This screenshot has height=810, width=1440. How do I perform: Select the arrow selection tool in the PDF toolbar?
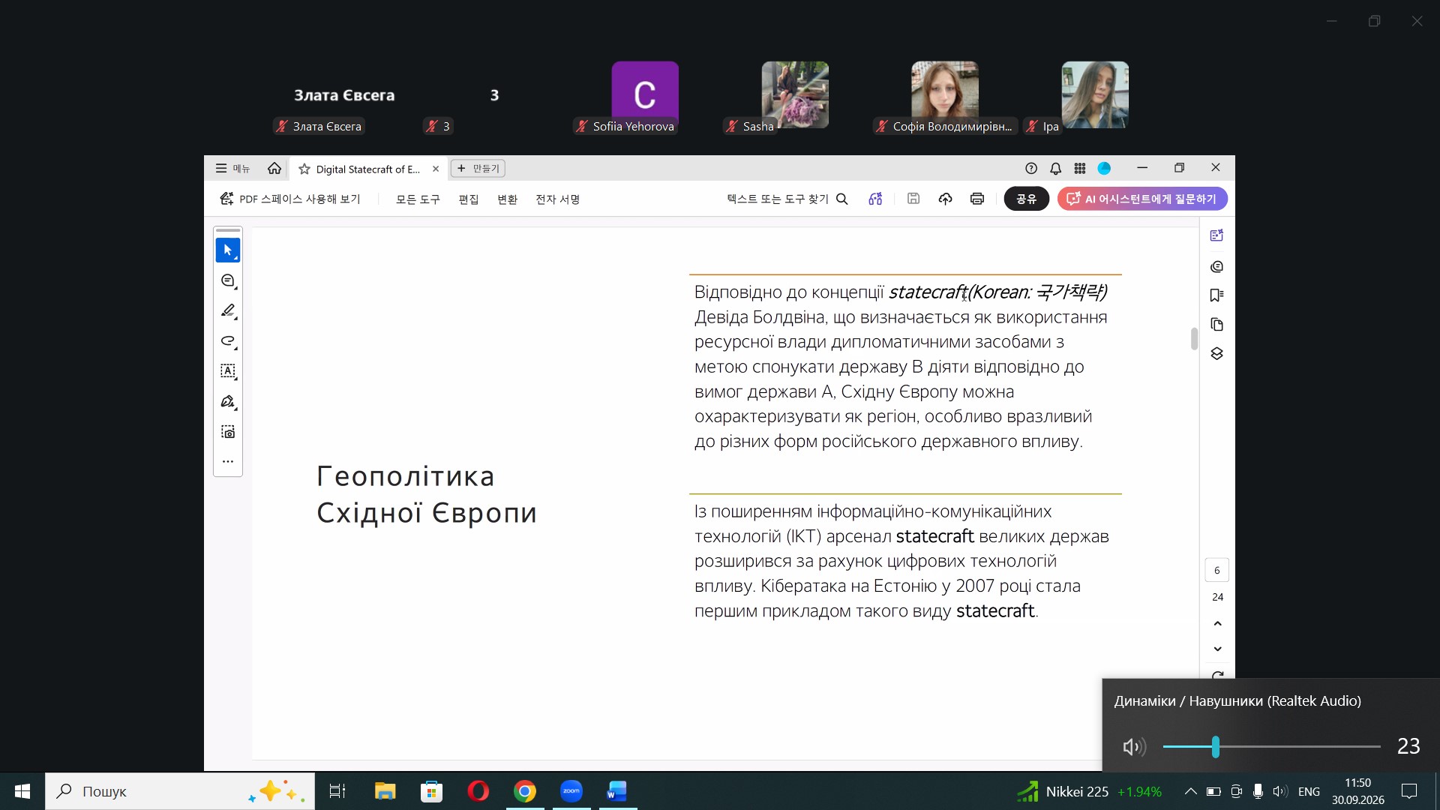coord(228,250)
